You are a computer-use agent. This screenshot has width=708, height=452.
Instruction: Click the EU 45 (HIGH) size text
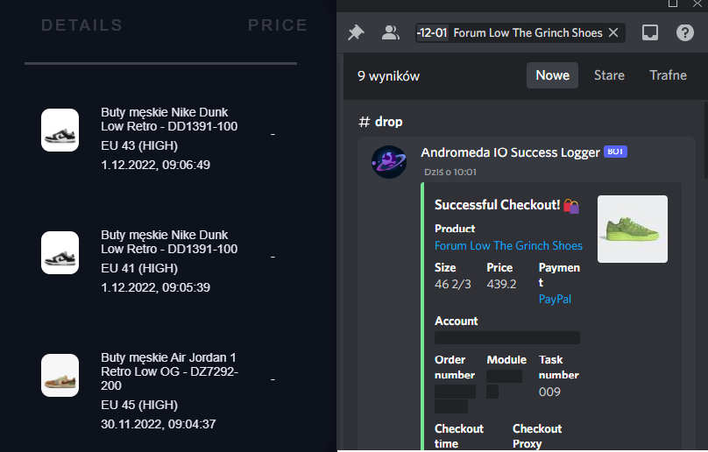point(139,405)
